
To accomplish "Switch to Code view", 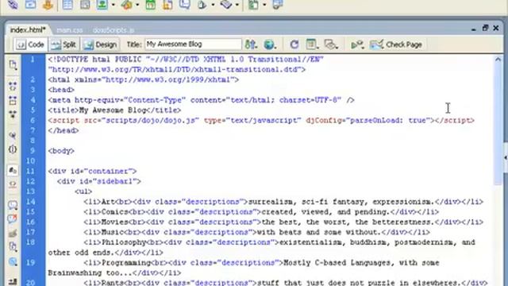I will 30,44.
